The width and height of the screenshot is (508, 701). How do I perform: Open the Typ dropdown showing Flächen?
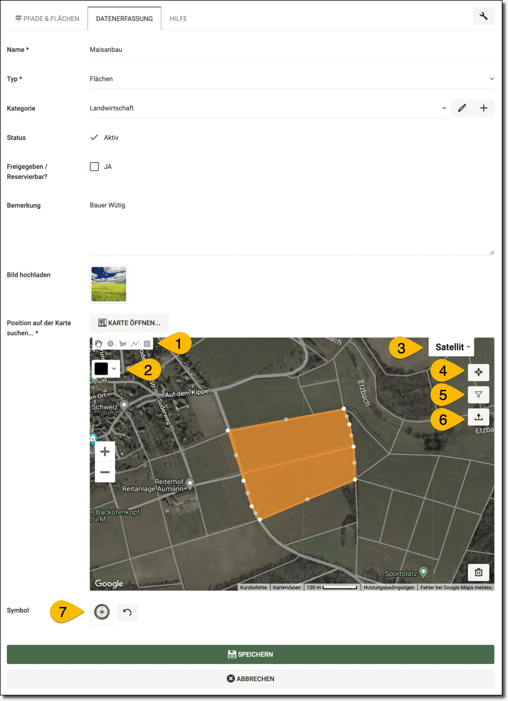(291, 79)
